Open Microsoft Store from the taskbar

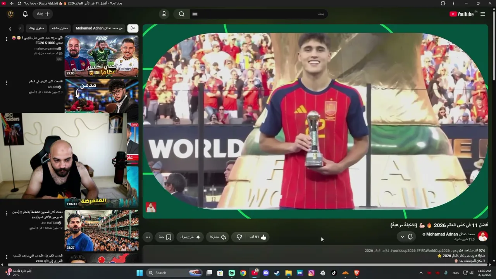click(220, 273)
